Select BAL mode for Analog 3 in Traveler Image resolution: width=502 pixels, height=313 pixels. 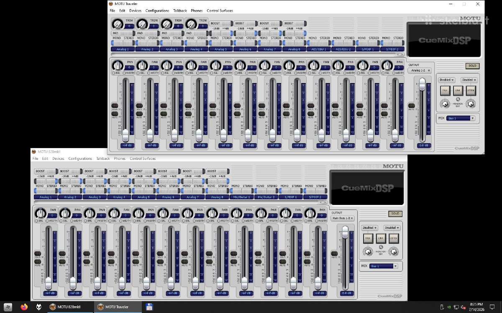[x=162, y=73]
